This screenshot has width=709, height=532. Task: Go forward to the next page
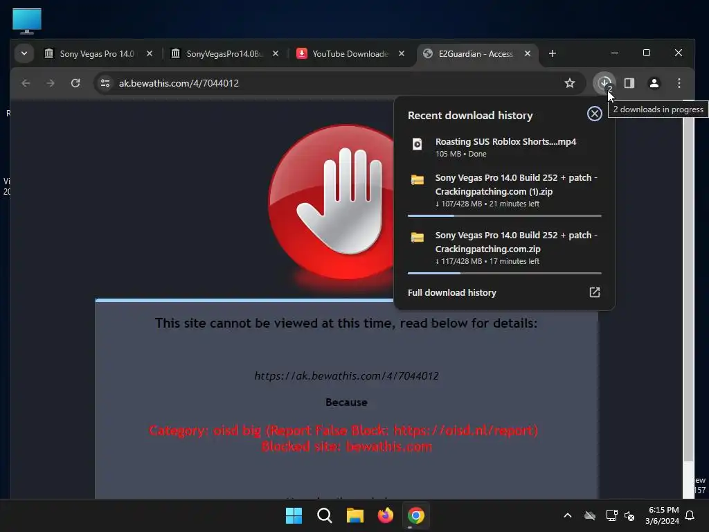(x=51, y=83)
